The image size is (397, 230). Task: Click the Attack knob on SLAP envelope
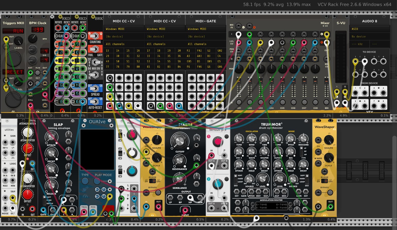[x=51, y=137]
